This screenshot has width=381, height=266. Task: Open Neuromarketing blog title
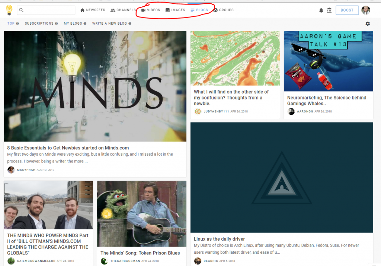[327, 101]
